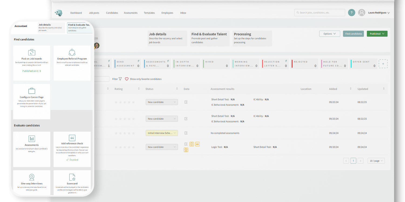
Task: Click the Post on Job boards icon
Action: tap(32, 52)
